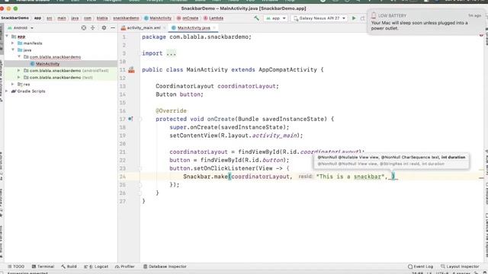This screenshot has height=274, width=488.
Task: Select the Gradle Scripts row
Action: (x=61, y=91)
